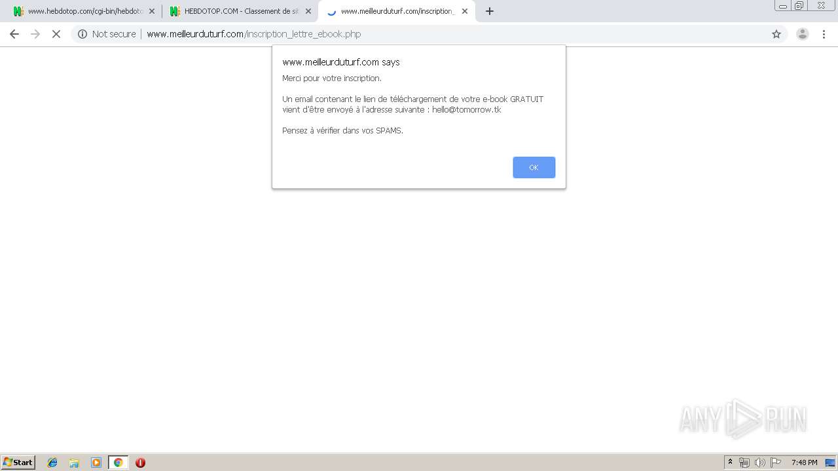Open the volume speaker tray icon
Screen dimensions: 838x471
tap(759, 462)
